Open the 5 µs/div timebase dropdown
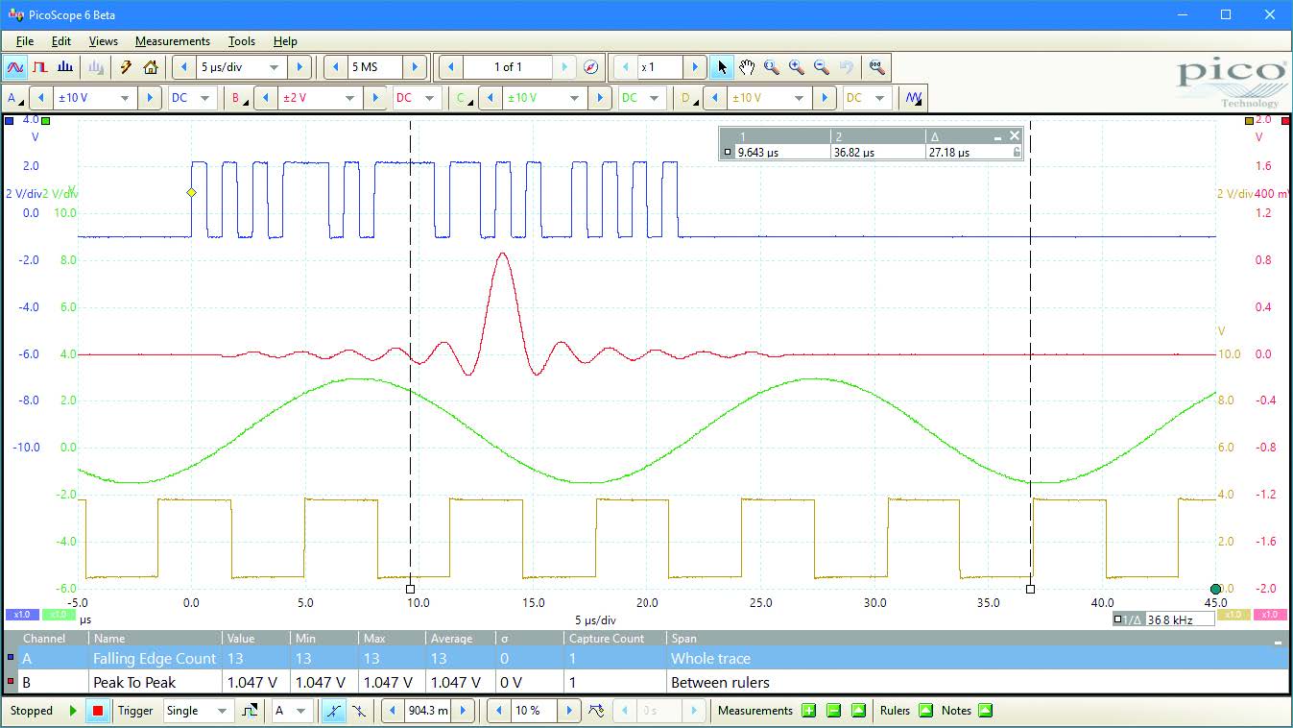This screenshot has width=1293, height=728. click(x=275, y=67)
